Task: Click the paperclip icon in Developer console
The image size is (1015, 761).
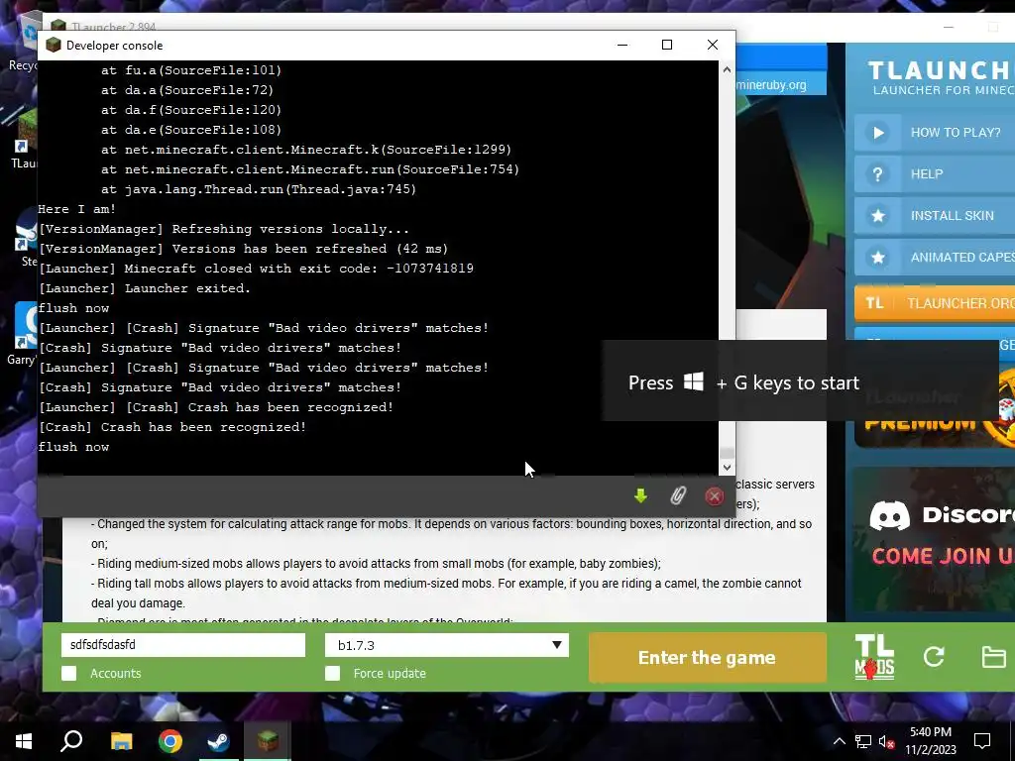Action: [x=677, y=495]
